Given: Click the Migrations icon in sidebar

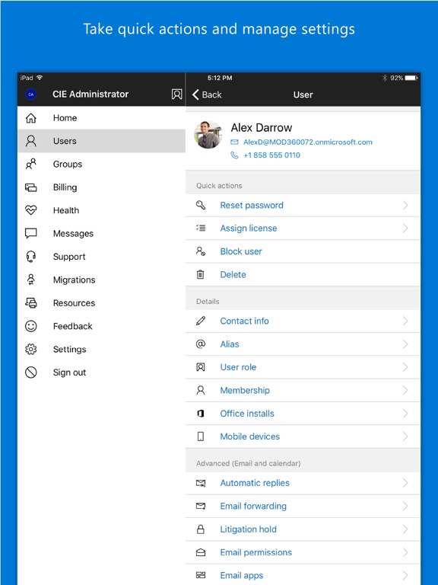Looking at the screenshot, I should (31, 280).
